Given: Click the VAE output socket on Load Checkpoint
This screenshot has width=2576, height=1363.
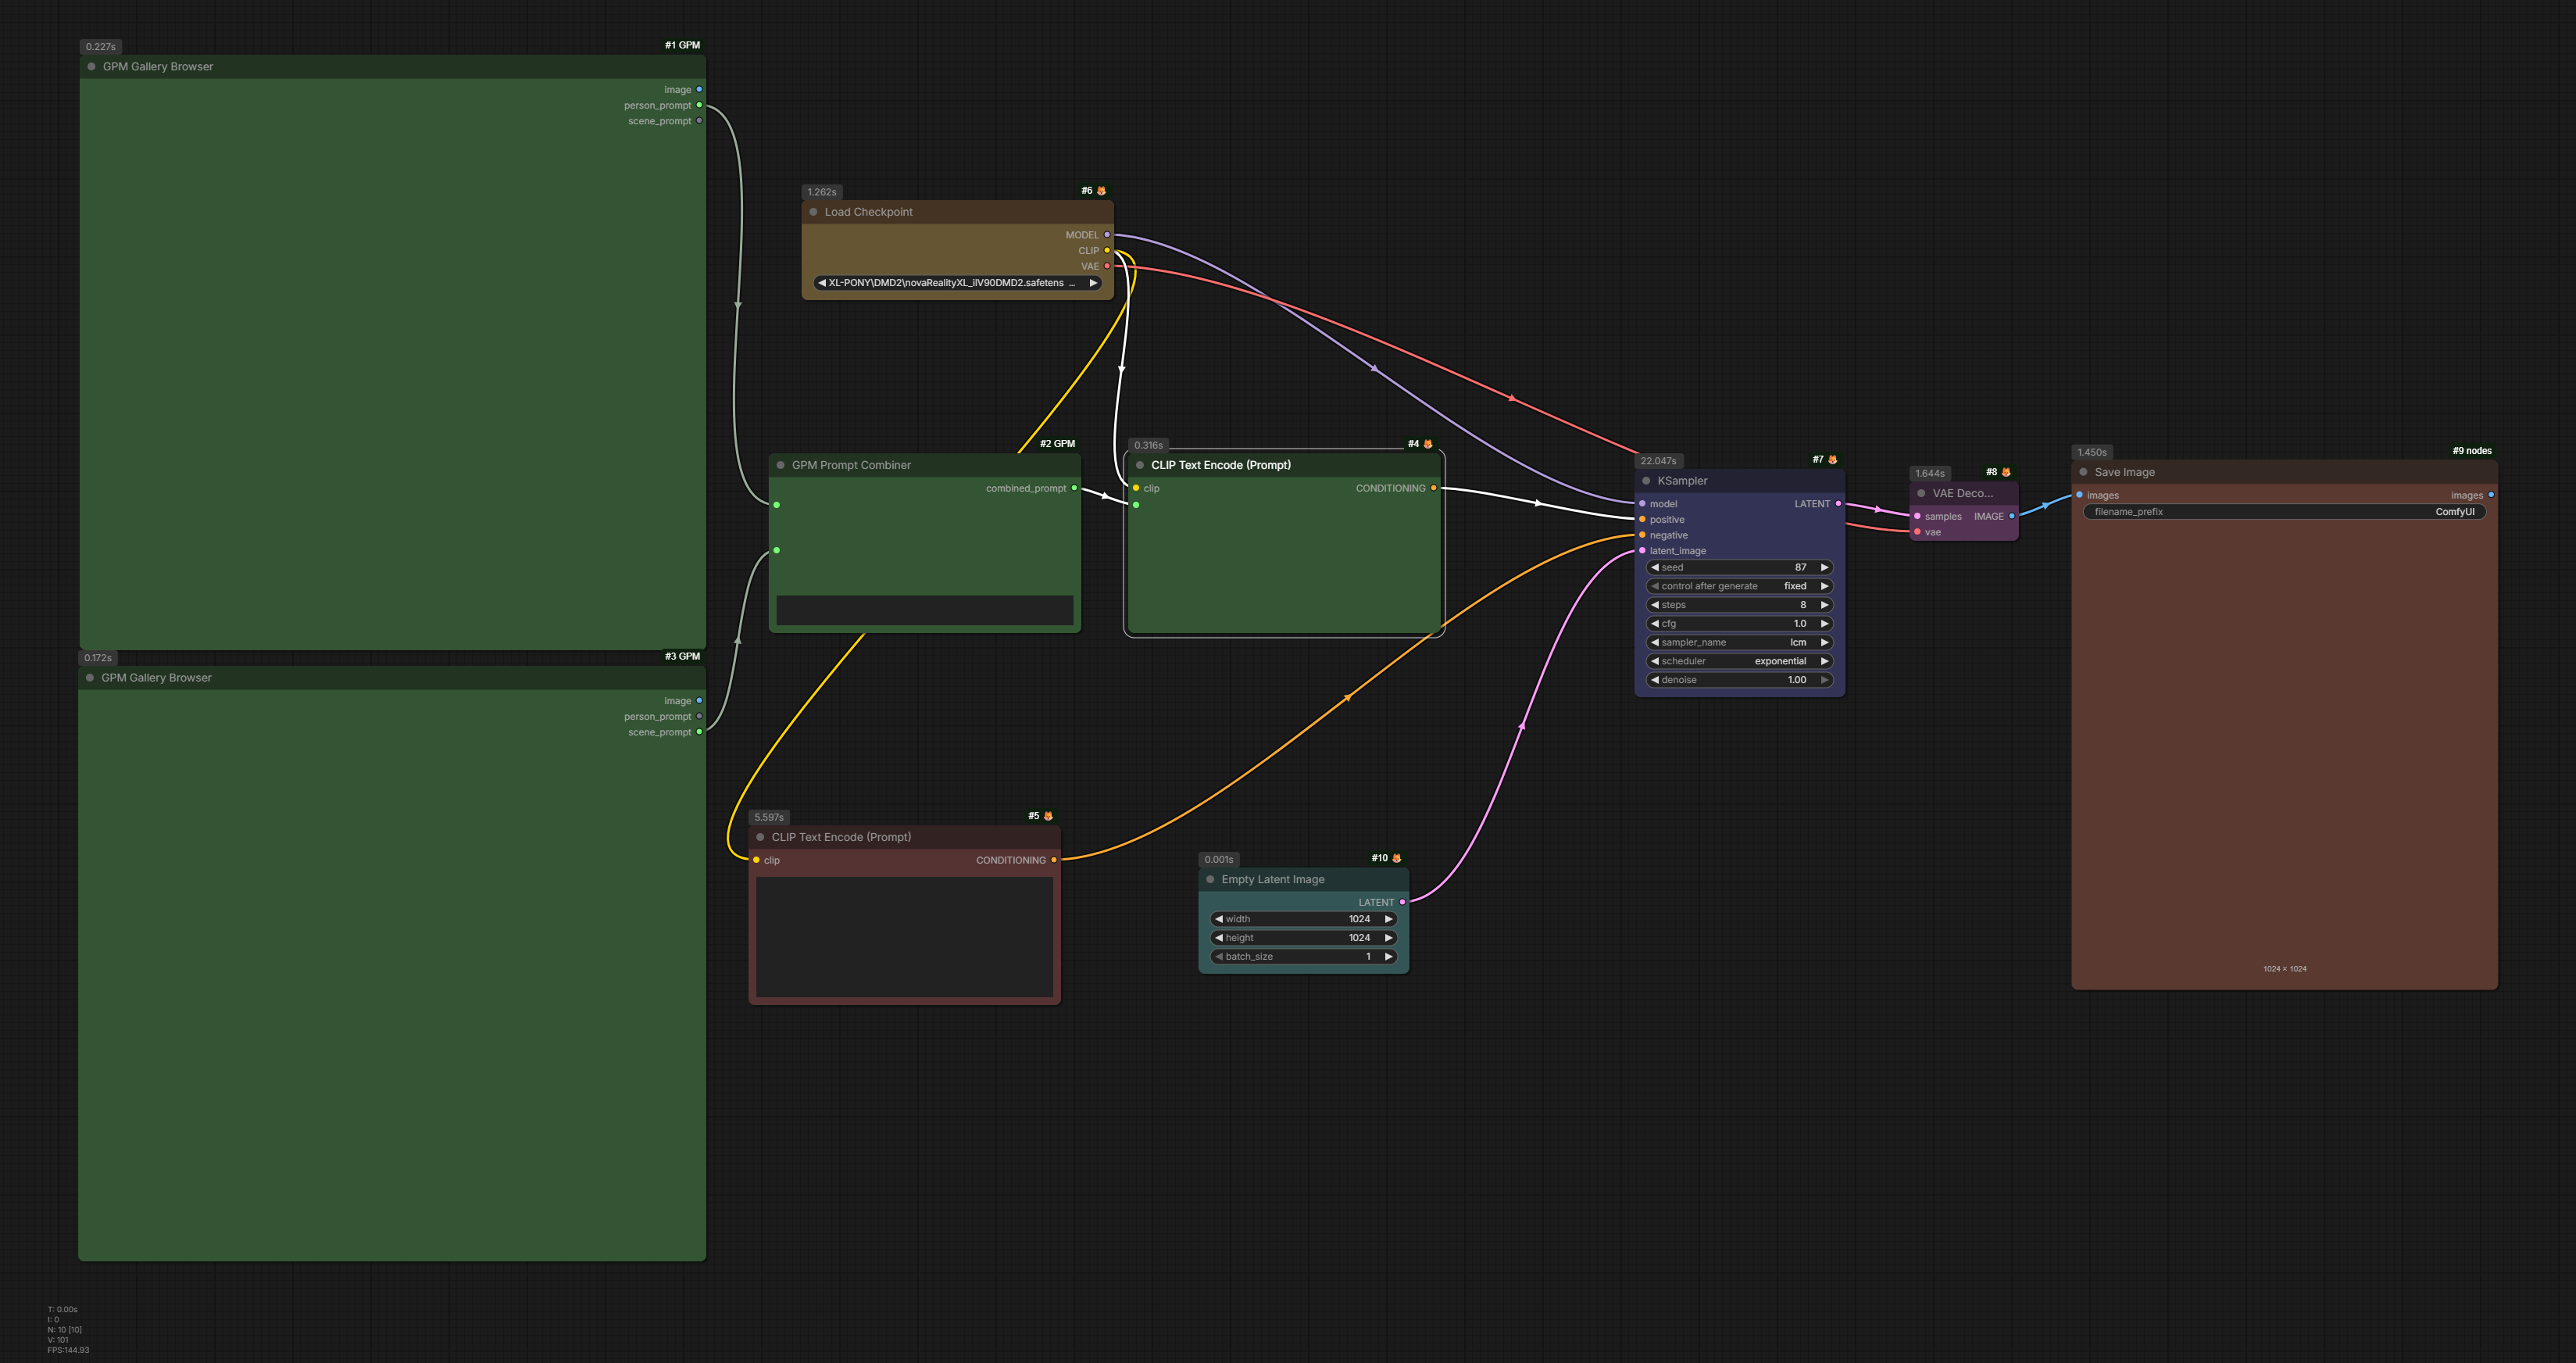Looking at the screenshot, I should click(1107, 266).
